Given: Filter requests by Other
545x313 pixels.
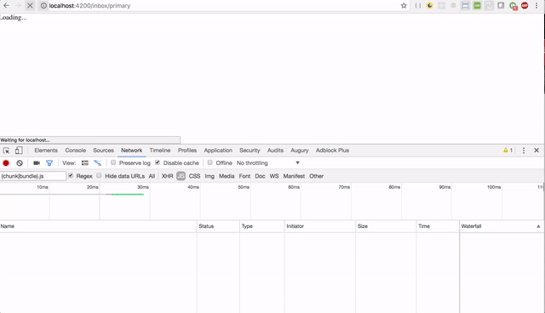Looking at the screenshot, I should click(x=316, y=176).
